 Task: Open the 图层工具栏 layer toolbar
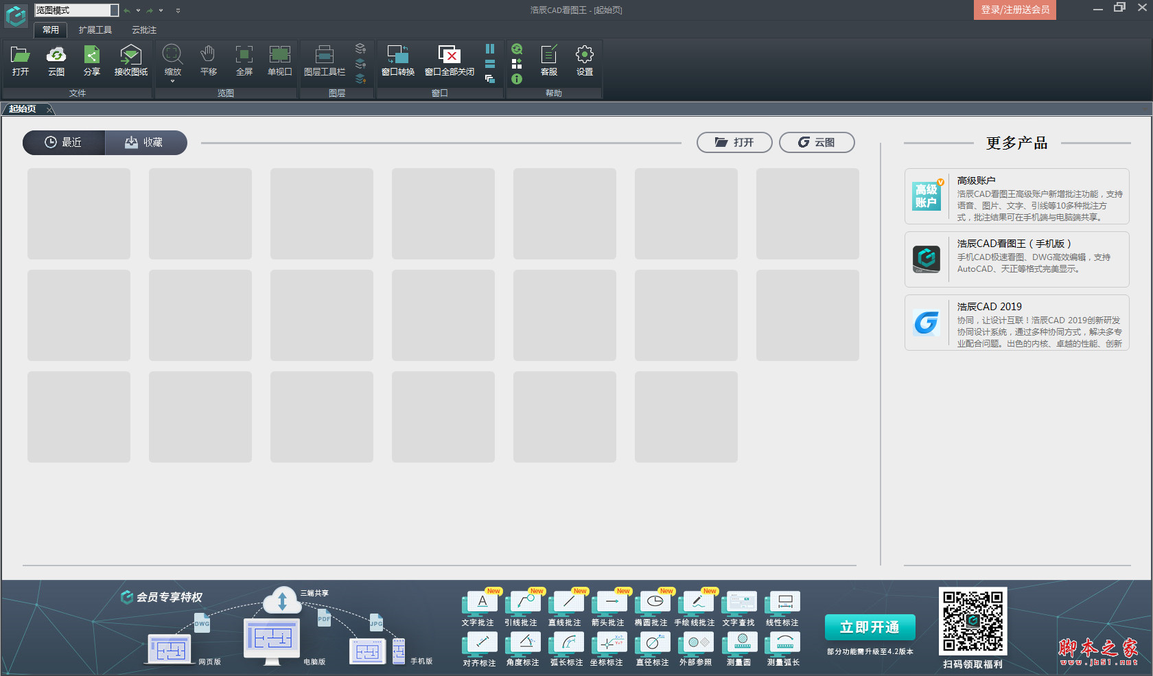tap(325, 60)
